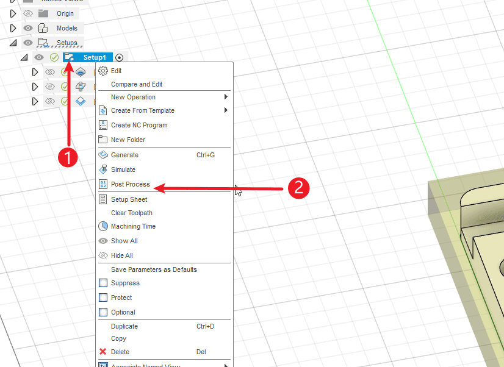Check the Optional checkbox

click(103, 312)
